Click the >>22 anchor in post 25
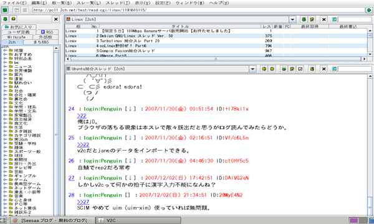The height and width of the screenshot is (224, 374). (84, 144)
